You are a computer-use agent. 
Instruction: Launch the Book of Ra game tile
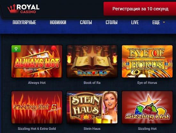click(x=92, y=61)
